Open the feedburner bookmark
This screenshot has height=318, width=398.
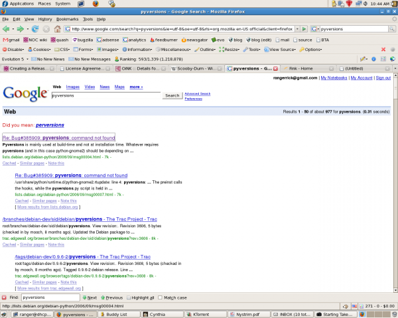click(164, 40)
